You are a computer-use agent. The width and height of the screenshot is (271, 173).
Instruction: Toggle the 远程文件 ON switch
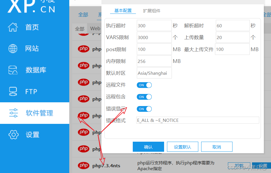point(144,85)
